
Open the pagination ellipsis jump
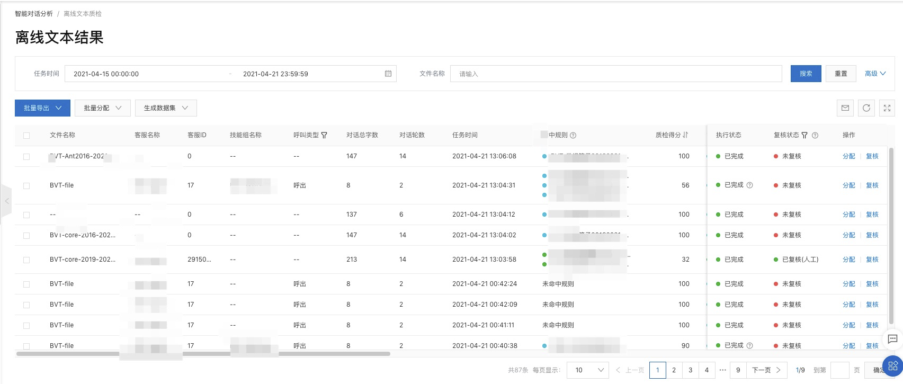pos(722,370)
